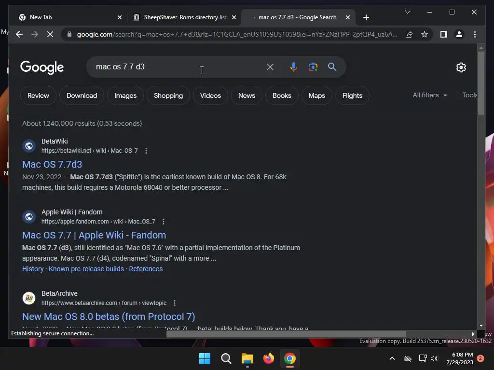Image resolution: width=494 pixels, height=370 pixels.
Task: Open Known pre-release builds link
Action: click(86, 269)
